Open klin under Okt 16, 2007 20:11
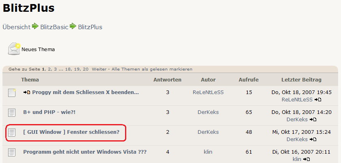The height and width of the screenshot is (163, 341). click(x=297, y=159)
